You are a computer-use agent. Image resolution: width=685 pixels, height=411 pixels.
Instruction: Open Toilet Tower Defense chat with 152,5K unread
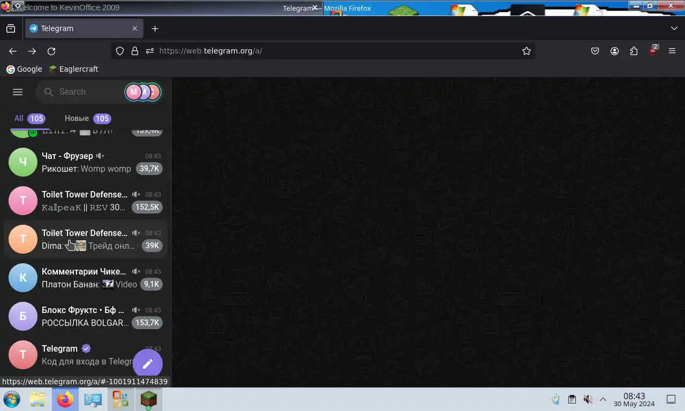(86, 201)
